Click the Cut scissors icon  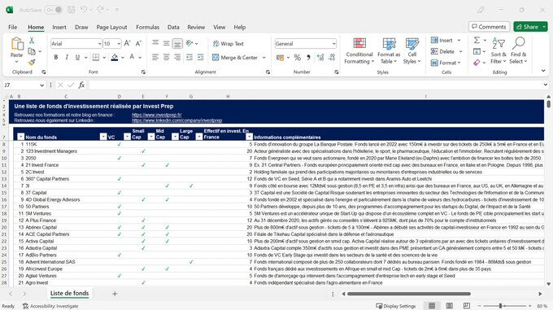32,41
